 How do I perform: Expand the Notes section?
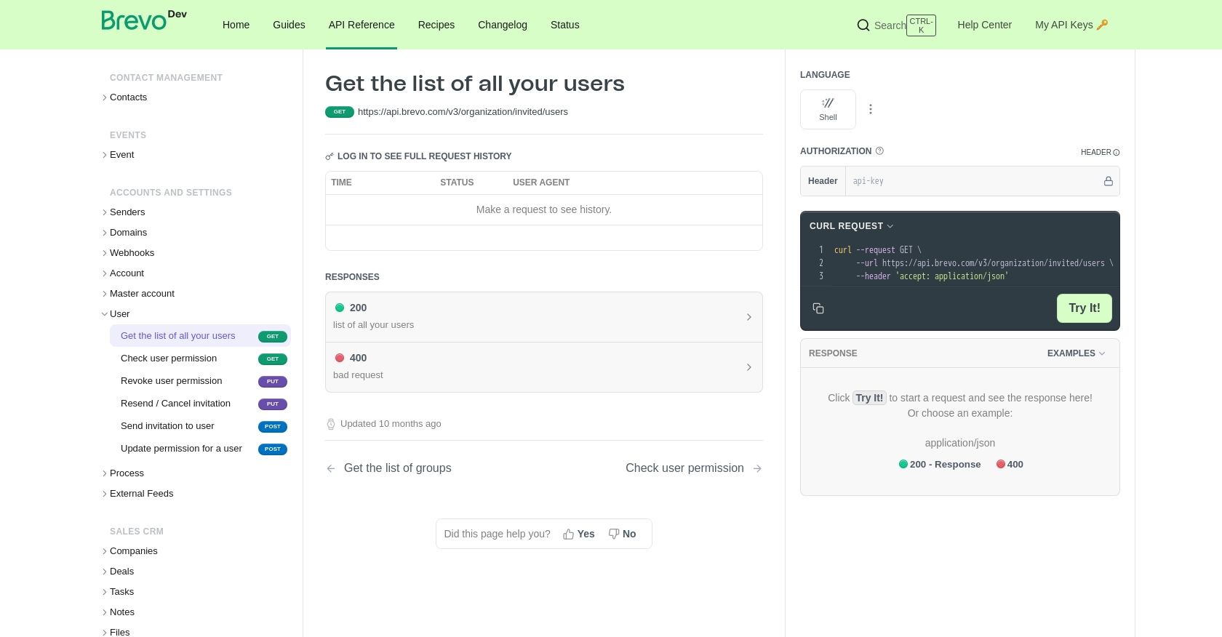tap(118, 612)
